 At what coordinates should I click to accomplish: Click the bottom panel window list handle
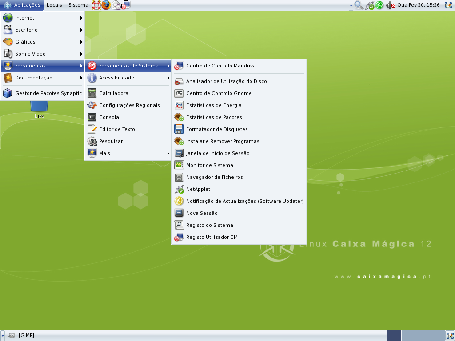(3, 336)
